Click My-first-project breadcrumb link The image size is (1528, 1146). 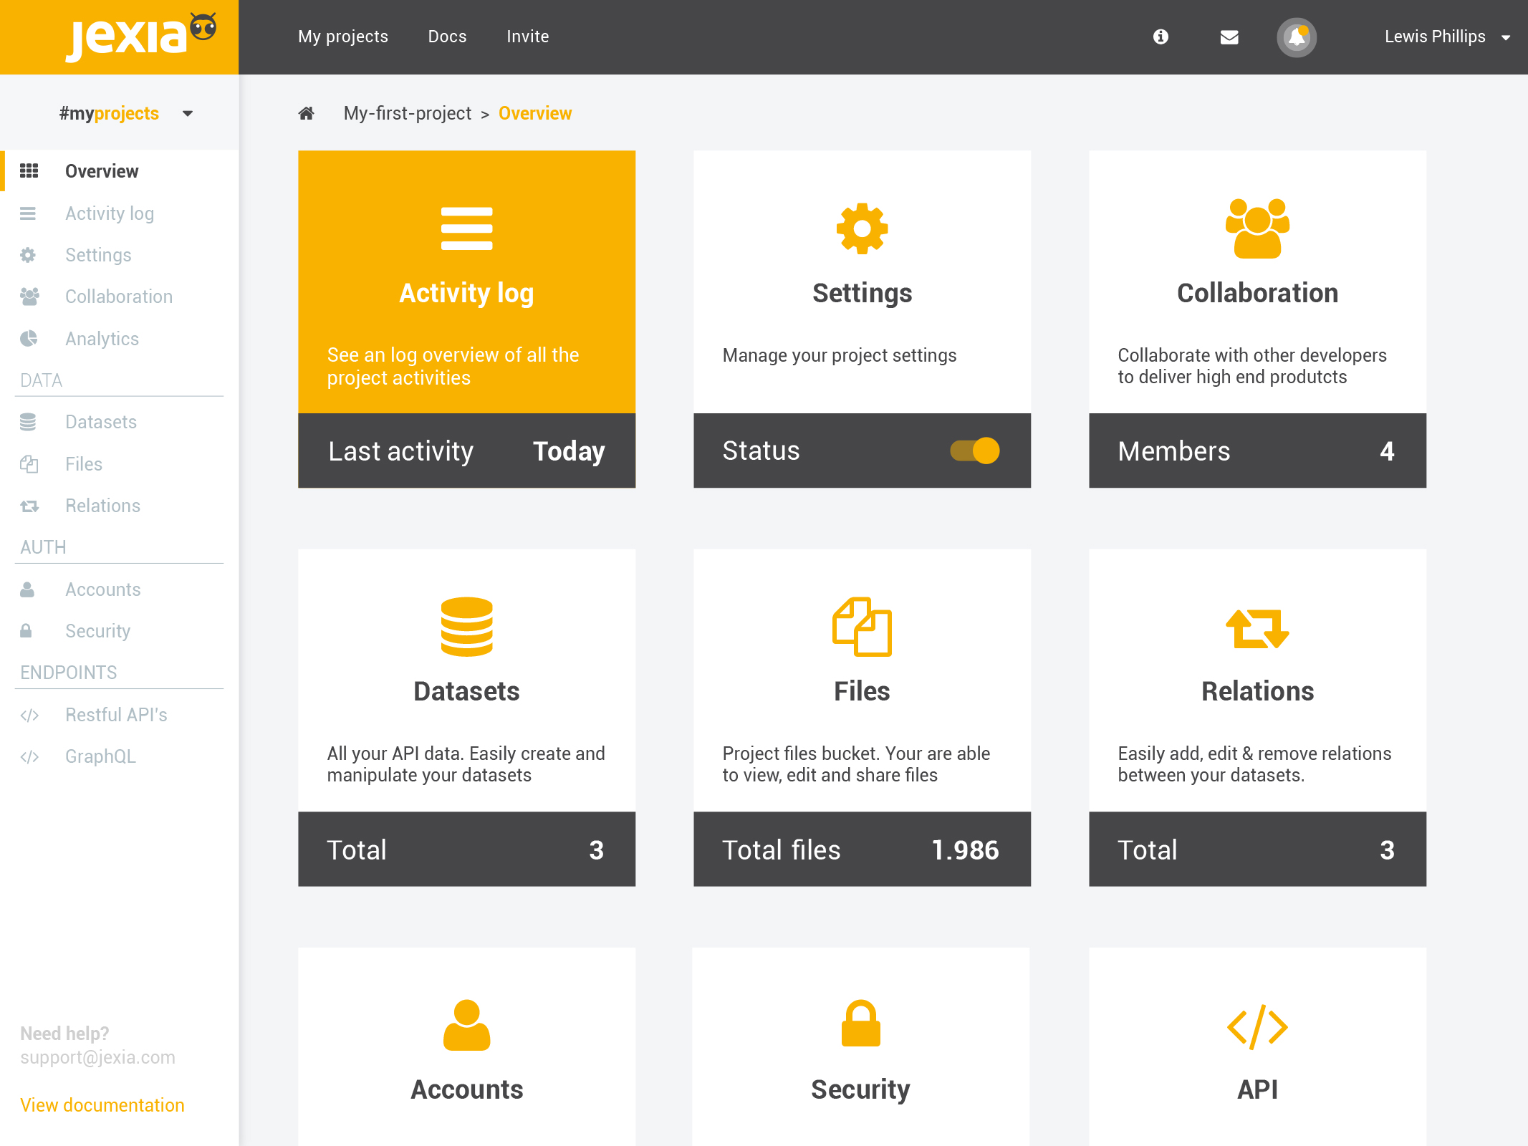coord(408,113)
